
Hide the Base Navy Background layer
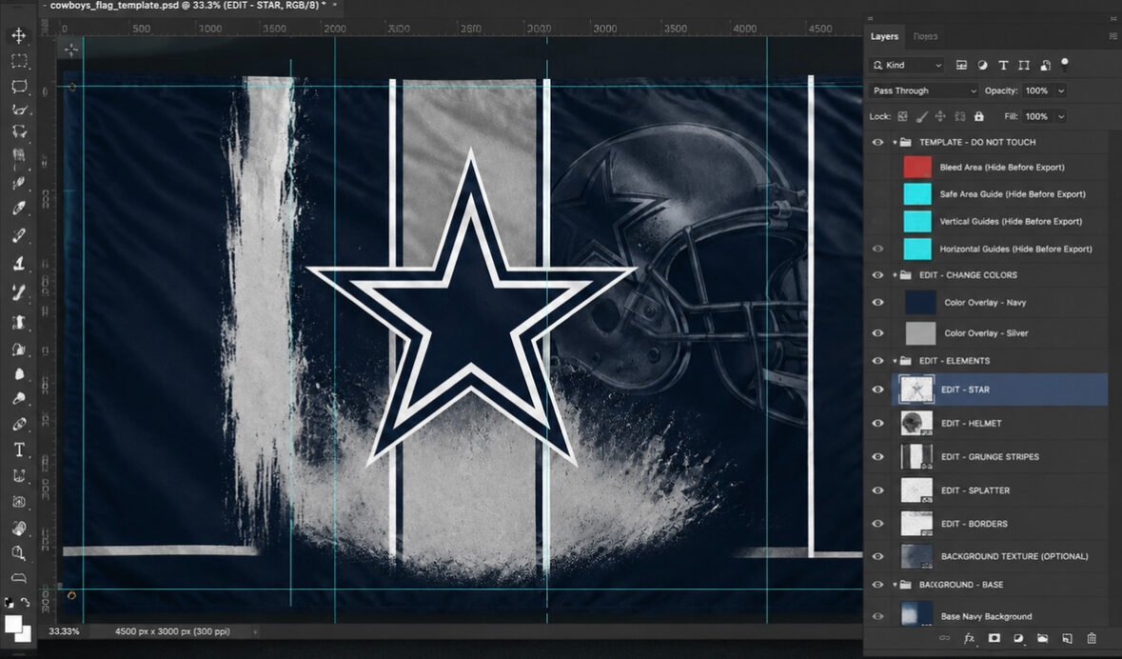[x=877, y=616]
